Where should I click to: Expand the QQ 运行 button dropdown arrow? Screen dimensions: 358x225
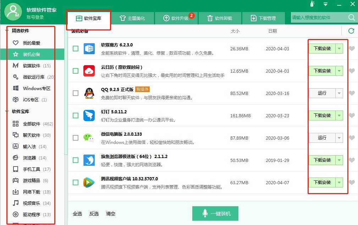coord(339,93)
